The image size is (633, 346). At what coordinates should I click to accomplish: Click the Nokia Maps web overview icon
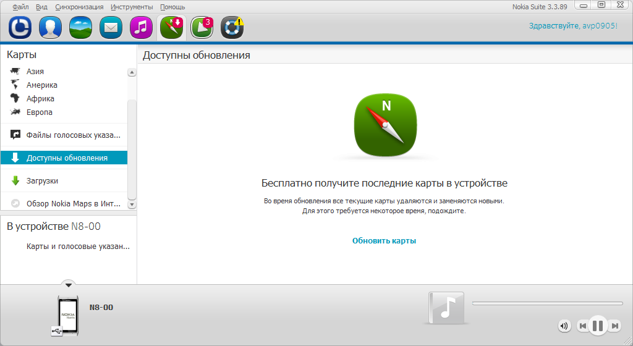[x=15, y=203]
